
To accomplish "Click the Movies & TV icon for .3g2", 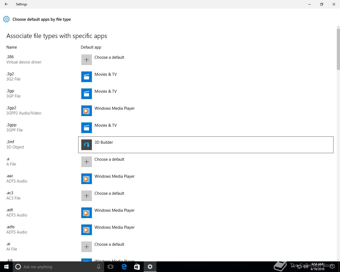I will [x=87, y=77].
